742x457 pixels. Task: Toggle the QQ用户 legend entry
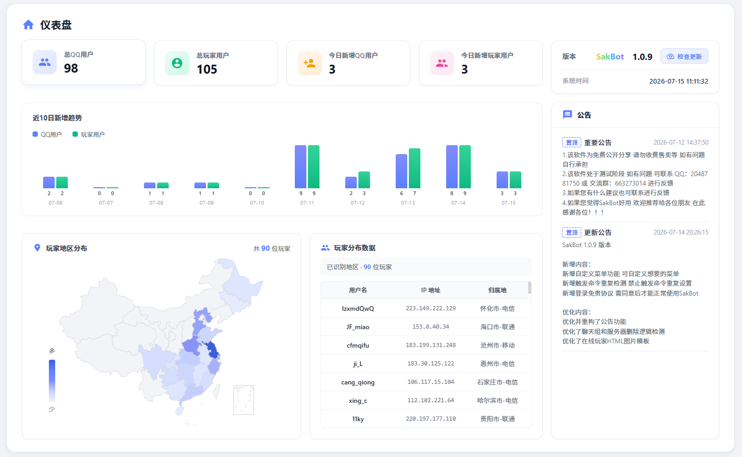[47, 135]
